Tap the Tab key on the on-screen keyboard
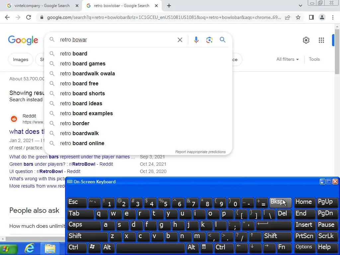 (x=80, y=214)
